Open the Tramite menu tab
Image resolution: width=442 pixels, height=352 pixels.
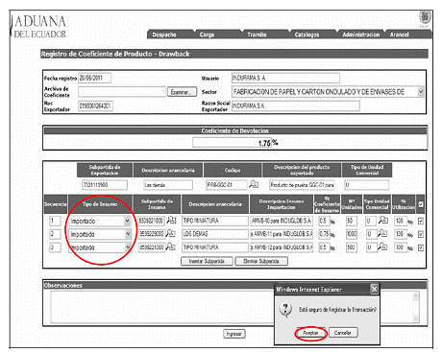point(257,35)
